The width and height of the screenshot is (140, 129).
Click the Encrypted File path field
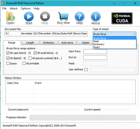(x=46, y=34)
